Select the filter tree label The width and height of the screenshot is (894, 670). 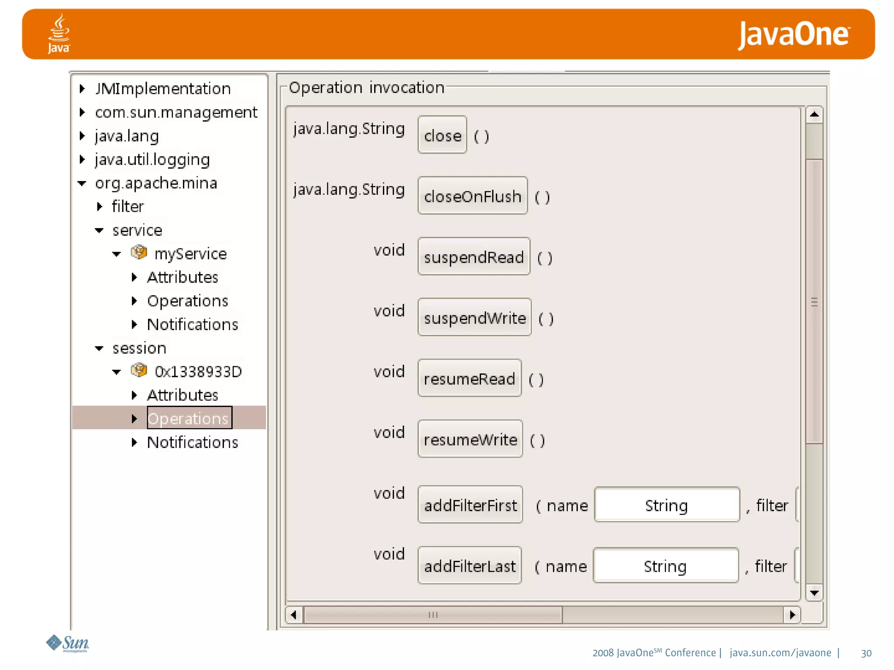[x=127, y=207]
